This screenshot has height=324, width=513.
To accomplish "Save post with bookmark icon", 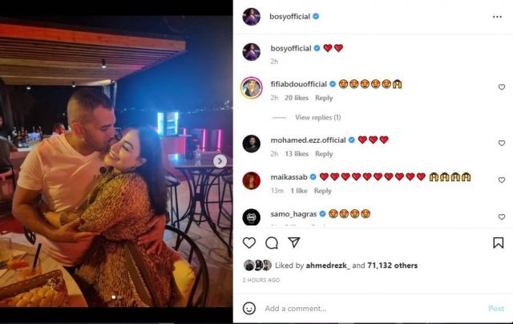I will pyautogui.click(x=498, y=242).
